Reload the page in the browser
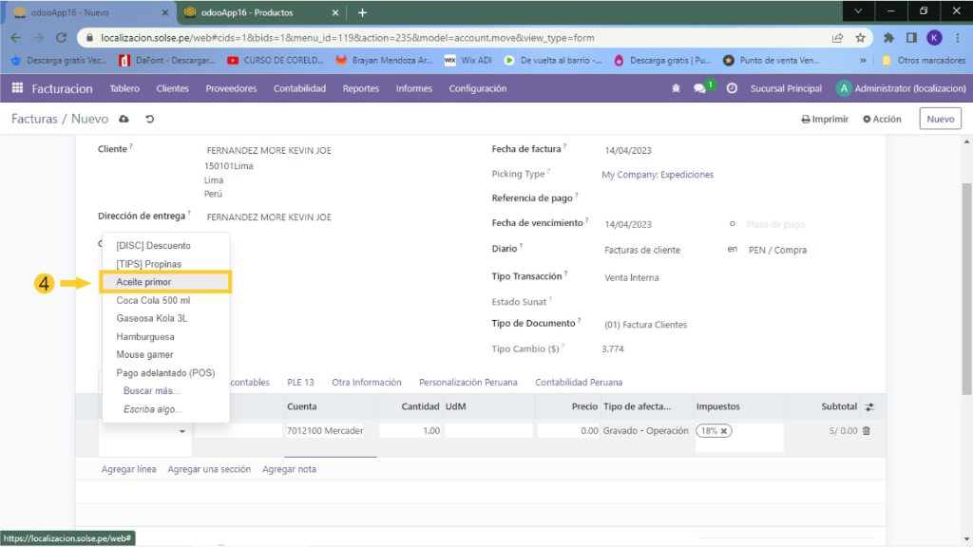Viewport: 973px width, 547px height. [x=62, y=38]
